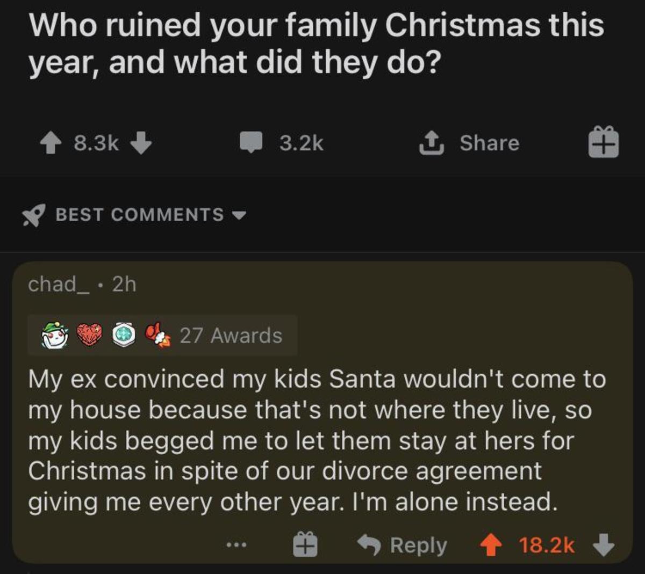Upvote chad_'s comment

click(490, 546)
